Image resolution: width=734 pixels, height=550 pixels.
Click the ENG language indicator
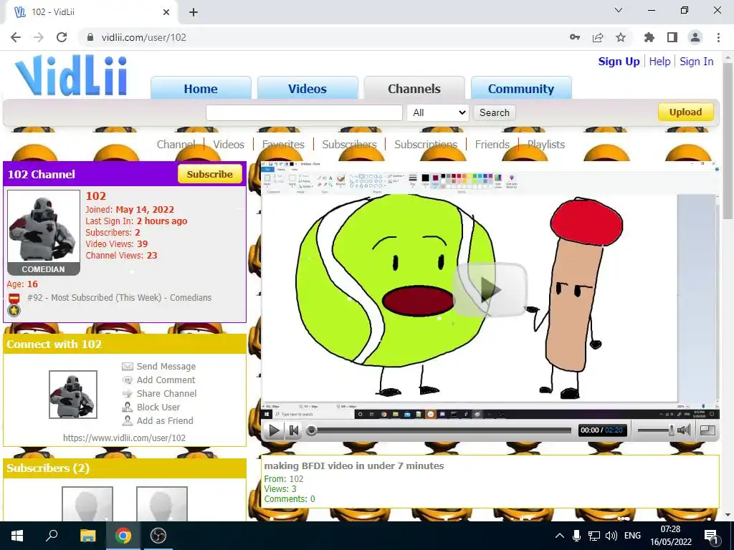pos(632,536)
